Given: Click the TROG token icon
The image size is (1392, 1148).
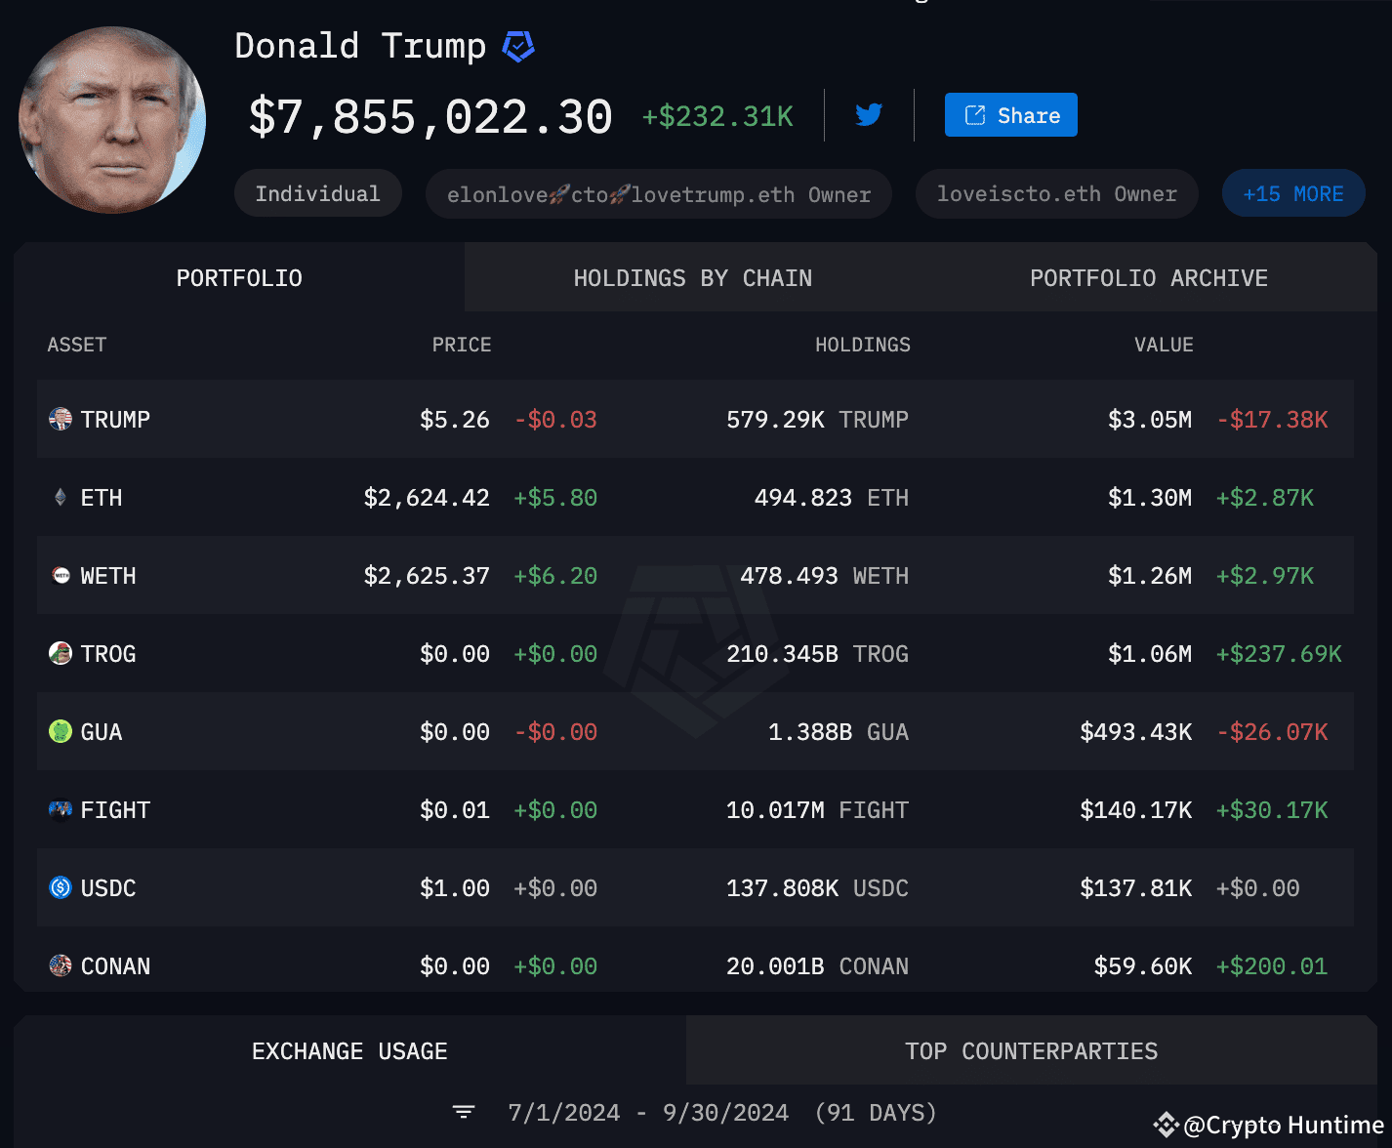Looking at the screenshot, I should (x=61, y=654).
